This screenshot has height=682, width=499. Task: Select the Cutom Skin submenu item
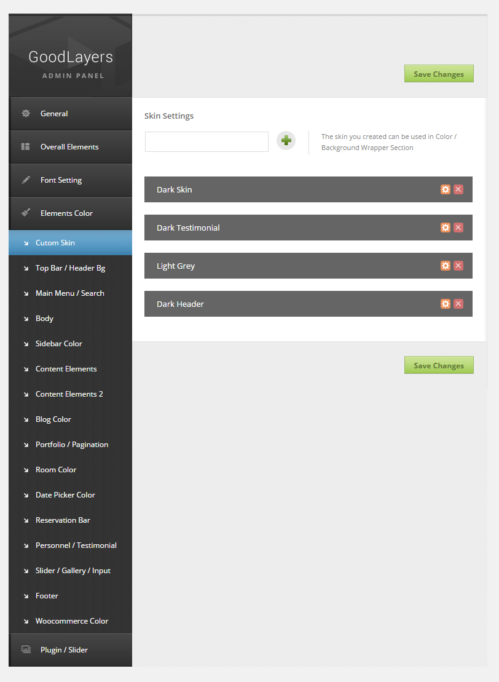(x=71, y=243)
